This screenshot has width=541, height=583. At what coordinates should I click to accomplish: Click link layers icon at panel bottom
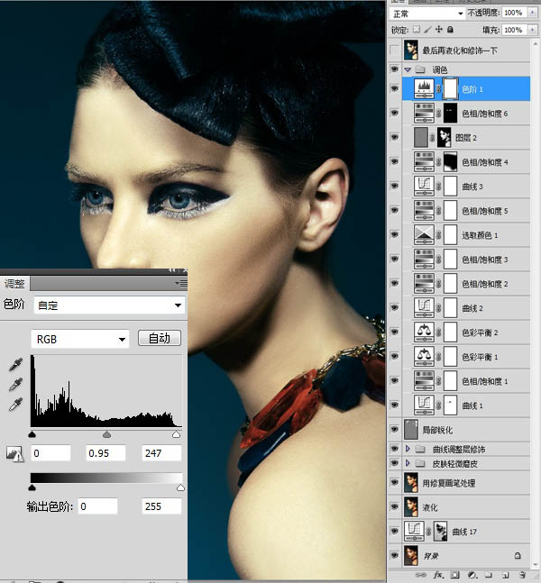click(421, 575)
